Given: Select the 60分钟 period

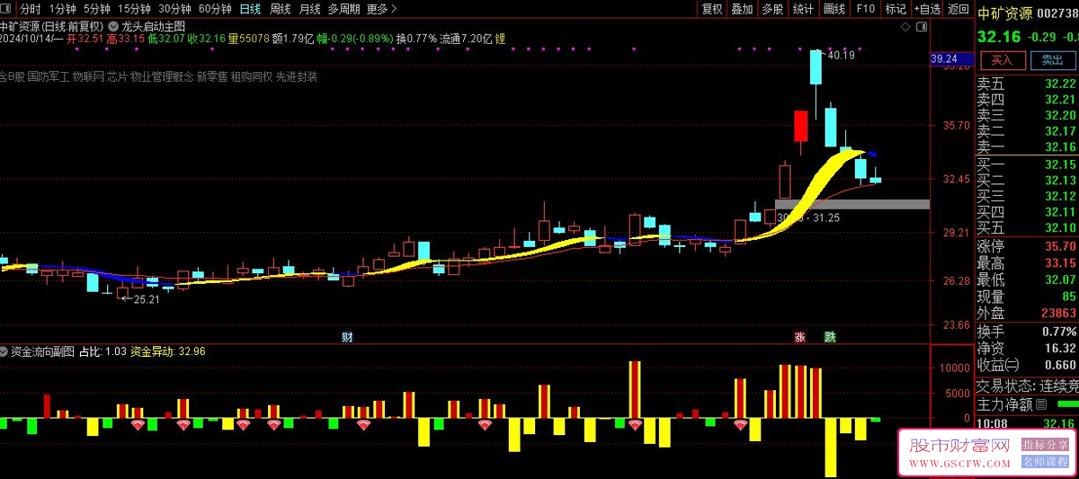Looking at the screenshot, I should [215, 9].
